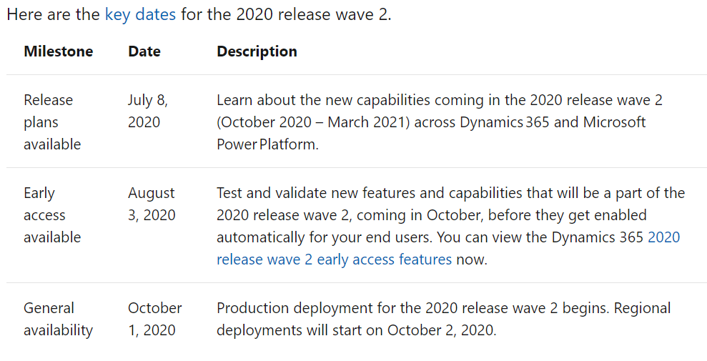The width and height of the screenshot is (707, 361).
Task: Select the General availability cell
Action: [58, 319]
